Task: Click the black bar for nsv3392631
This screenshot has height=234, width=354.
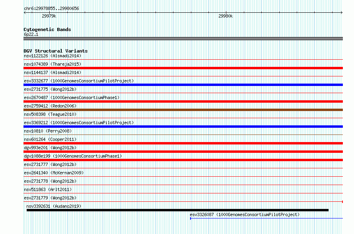Action: click(177, 210)
